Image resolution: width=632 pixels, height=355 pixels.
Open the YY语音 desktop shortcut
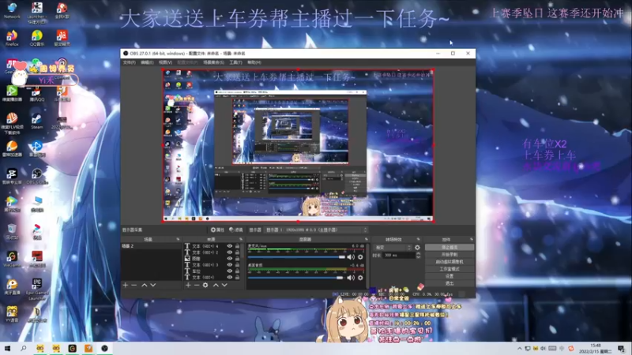click(12, 314)
